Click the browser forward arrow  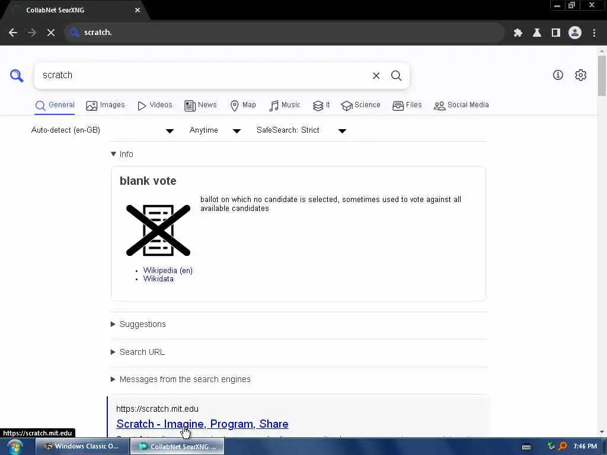coord(32,33)
